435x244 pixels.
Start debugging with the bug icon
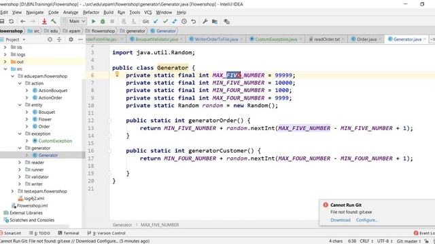point(103,21)
